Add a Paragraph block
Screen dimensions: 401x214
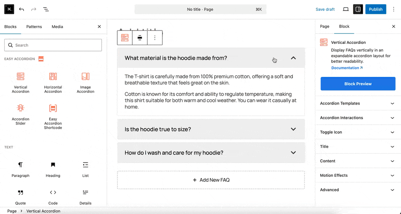point(20,169)
